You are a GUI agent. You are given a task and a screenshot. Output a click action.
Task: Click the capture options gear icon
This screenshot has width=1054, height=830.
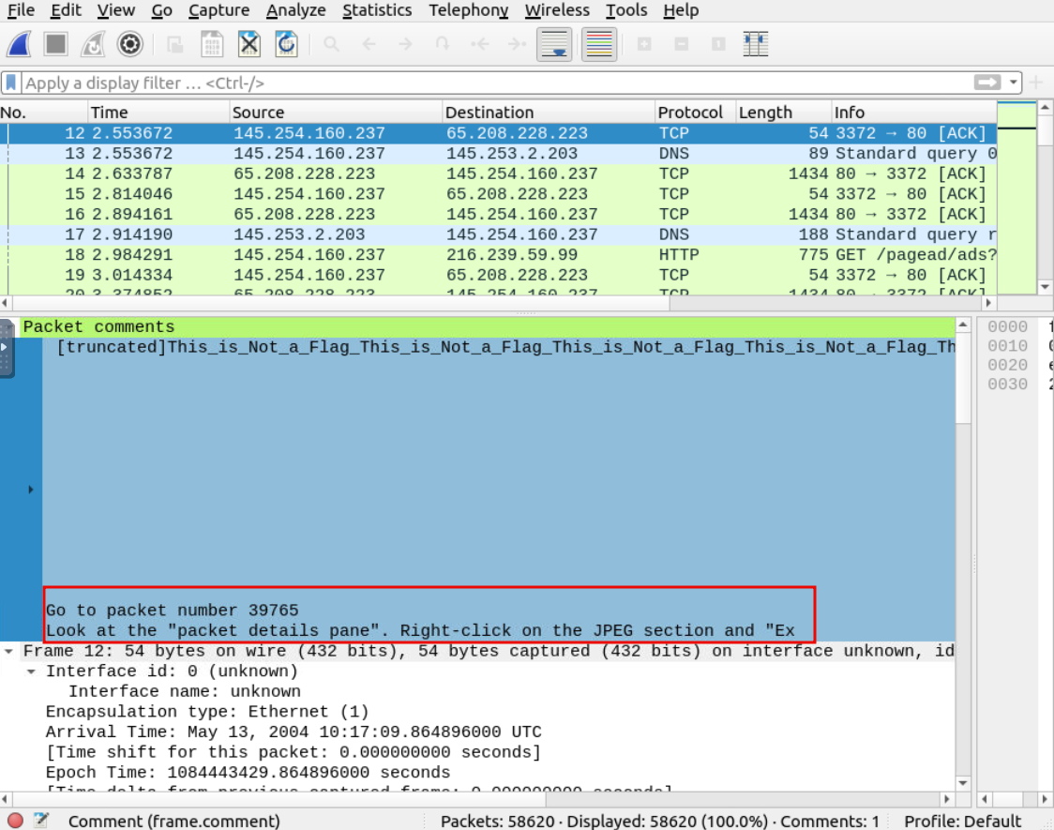[129, 44]
